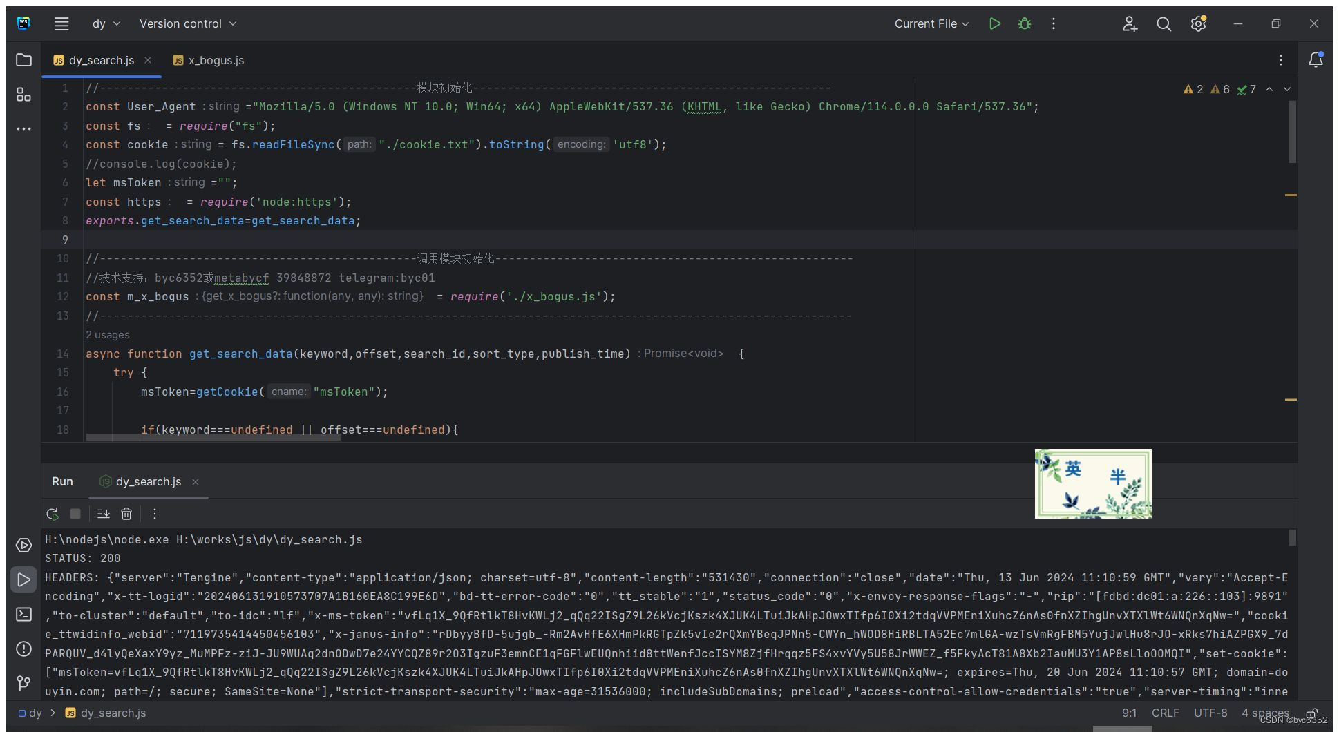Open the main hamburger menu
The image size is (1339, 732).
(61, 23)
